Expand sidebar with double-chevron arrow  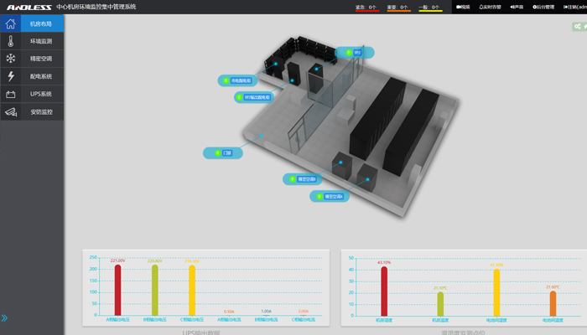click(5, 318)
